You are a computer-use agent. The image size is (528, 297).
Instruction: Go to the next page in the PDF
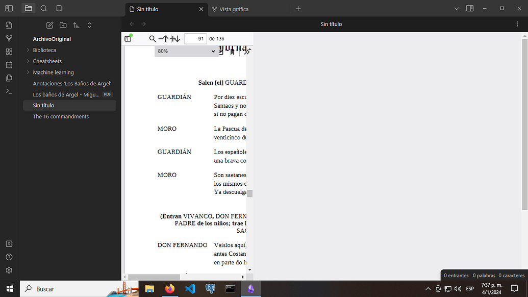click(x=175, y=38)
